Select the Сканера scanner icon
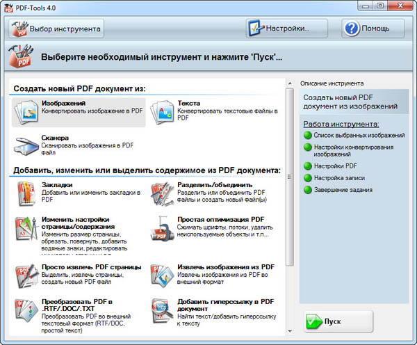Viewport: 417px width, 345px height. pyautogui.click(x=26, y=146)
